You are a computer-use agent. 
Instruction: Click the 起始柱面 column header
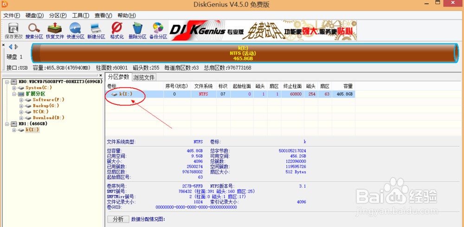pos(242,86)
